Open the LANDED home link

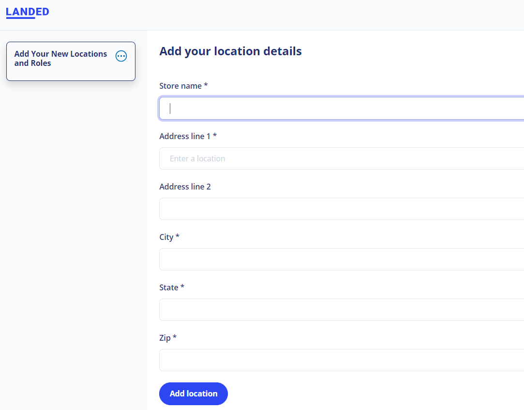pos(27,12)
